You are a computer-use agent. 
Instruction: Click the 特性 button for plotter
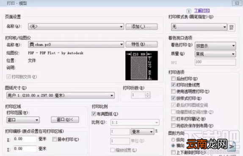[141, 44]
